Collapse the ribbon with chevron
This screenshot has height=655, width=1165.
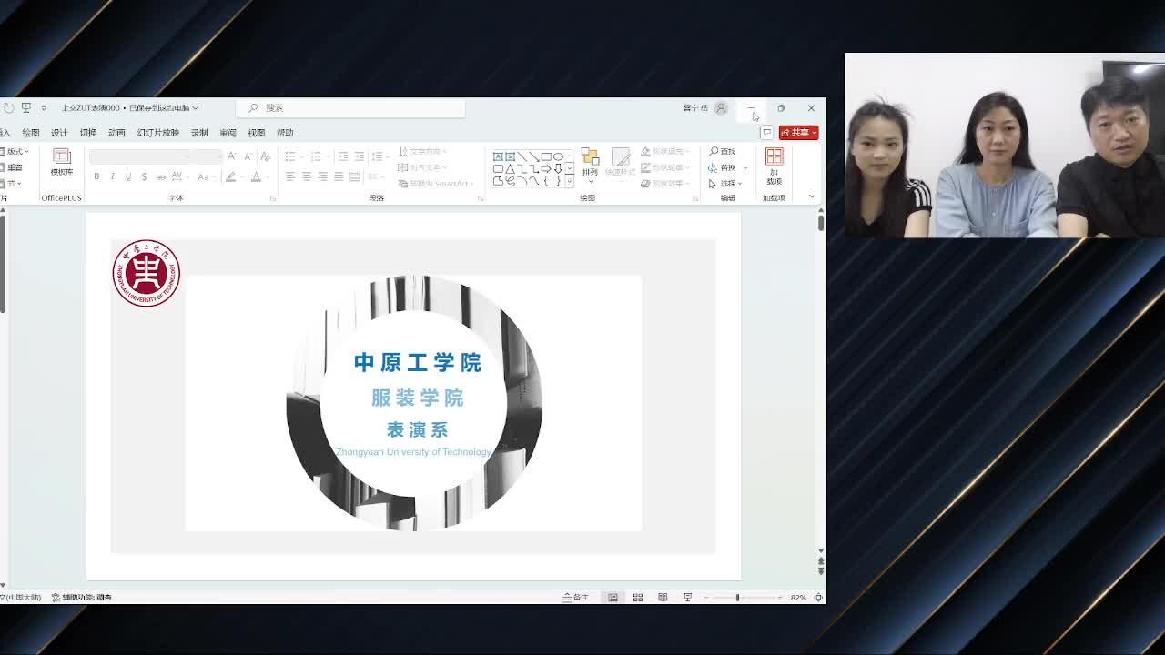812,196
